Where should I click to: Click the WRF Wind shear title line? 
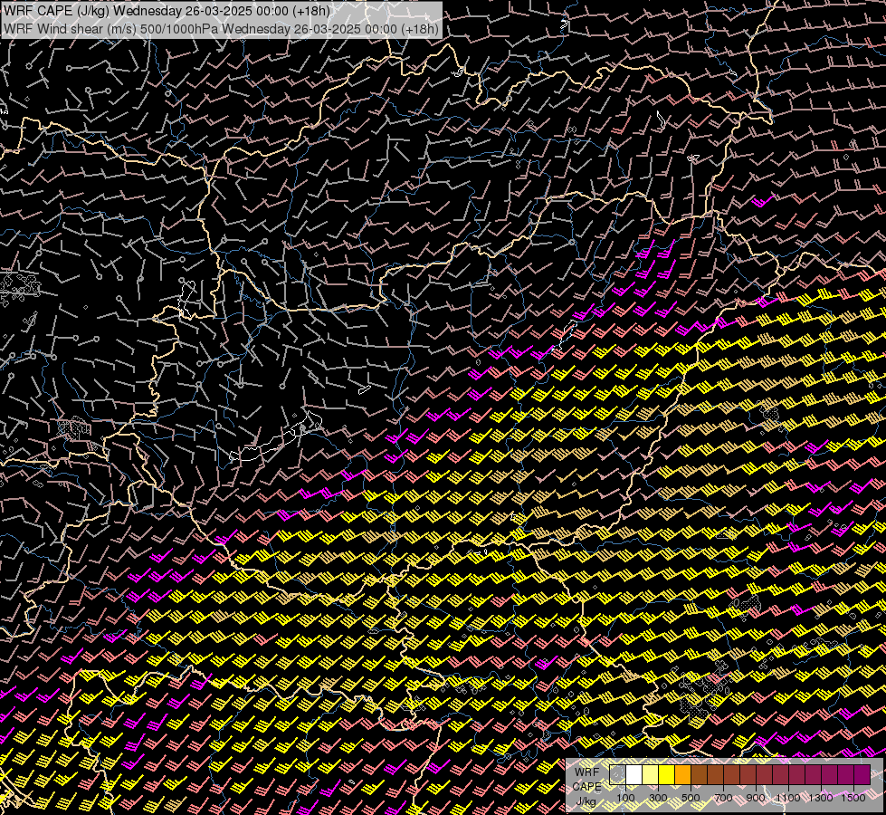tap(221, 28)
